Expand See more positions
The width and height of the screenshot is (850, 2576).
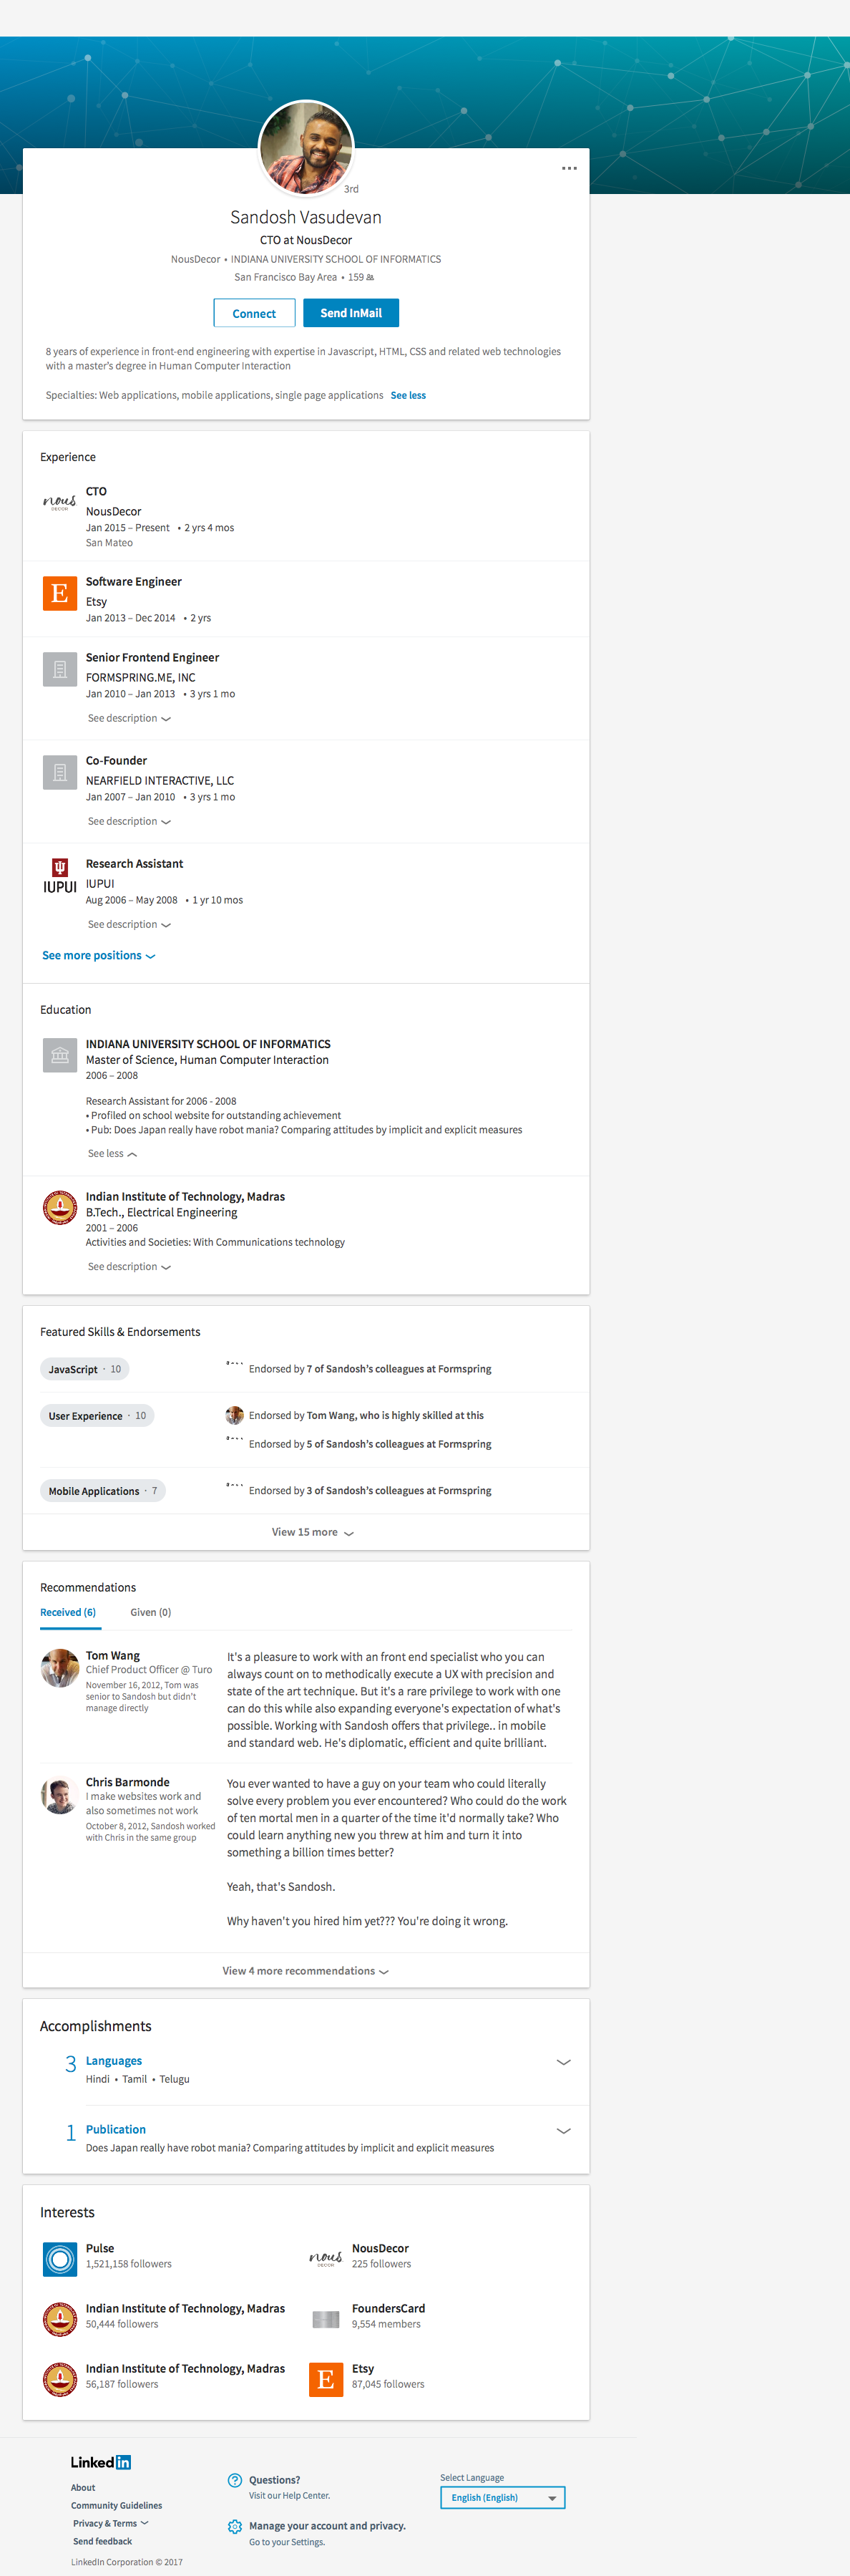99,956
